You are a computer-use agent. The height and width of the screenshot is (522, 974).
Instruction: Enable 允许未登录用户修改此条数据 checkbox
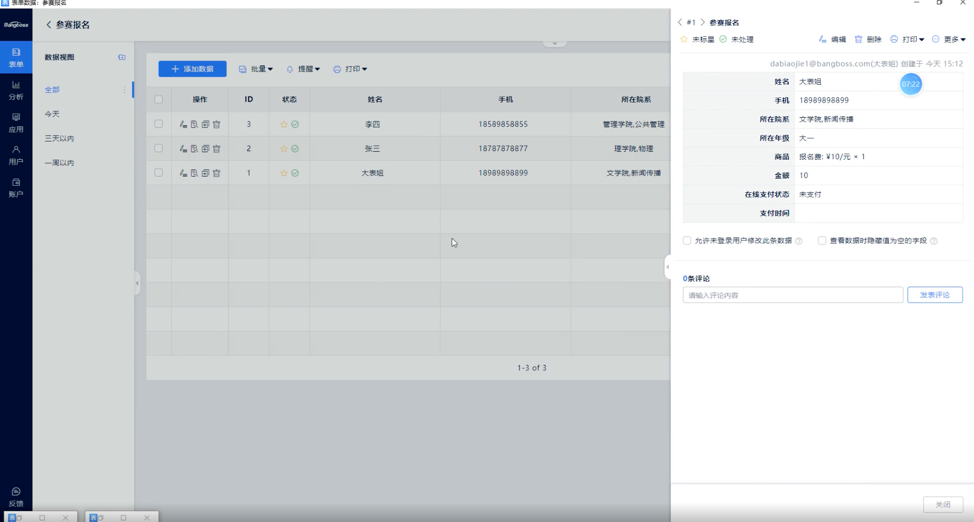(x=687, y=241)
